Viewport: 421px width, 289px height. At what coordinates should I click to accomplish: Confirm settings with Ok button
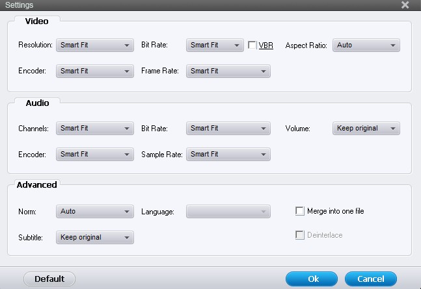tap(312, 279)
